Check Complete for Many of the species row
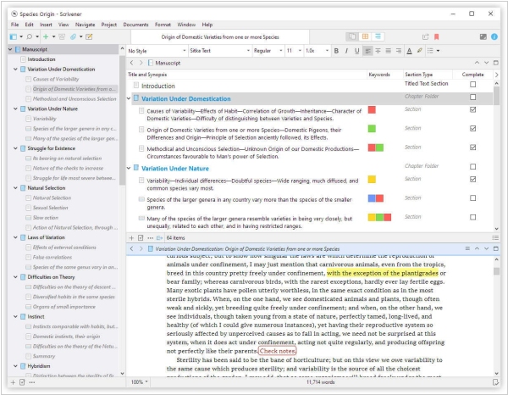The height and width of the screenshot is (395, 508). click(473, 217)
